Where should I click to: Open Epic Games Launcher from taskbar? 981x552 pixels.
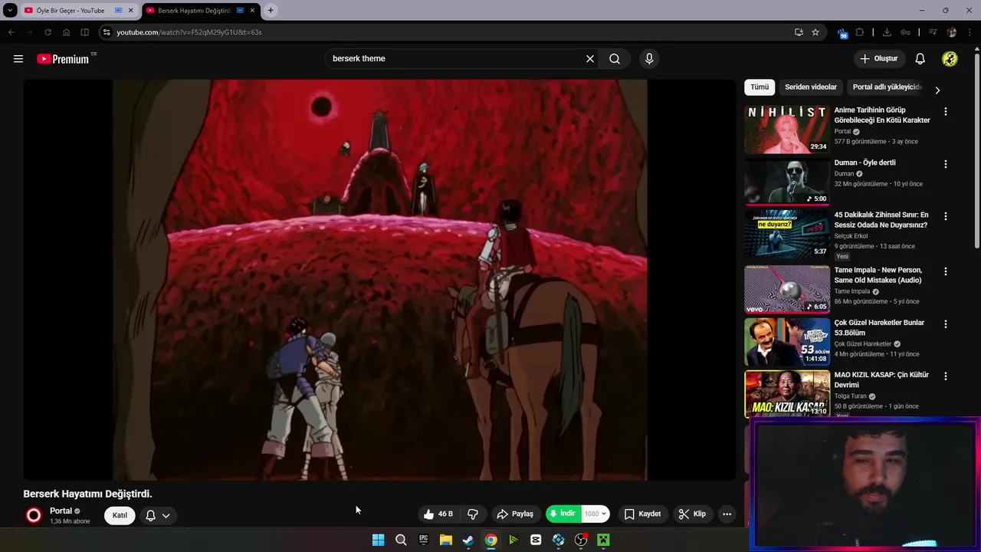423,540
